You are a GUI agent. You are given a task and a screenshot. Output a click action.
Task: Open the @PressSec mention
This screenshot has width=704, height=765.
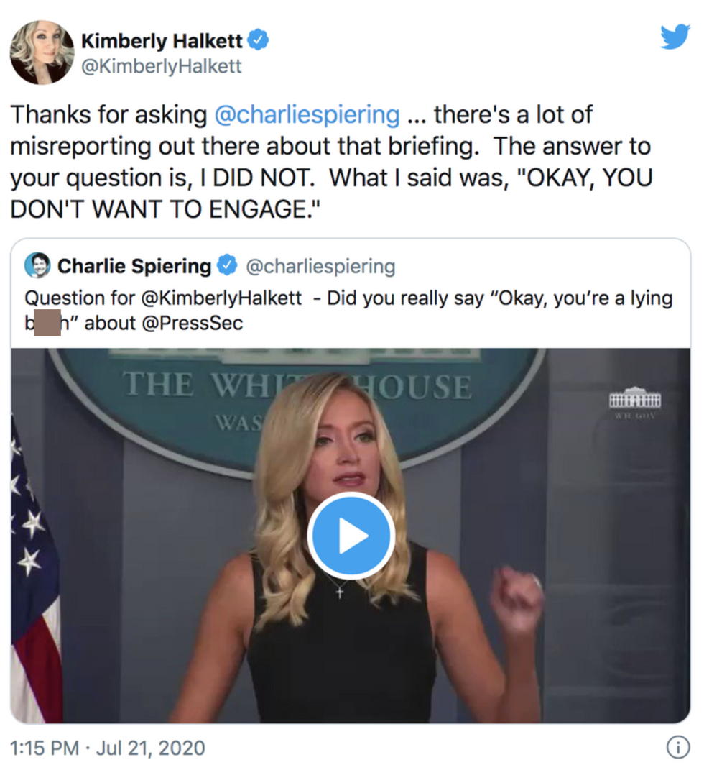(194, 323)
